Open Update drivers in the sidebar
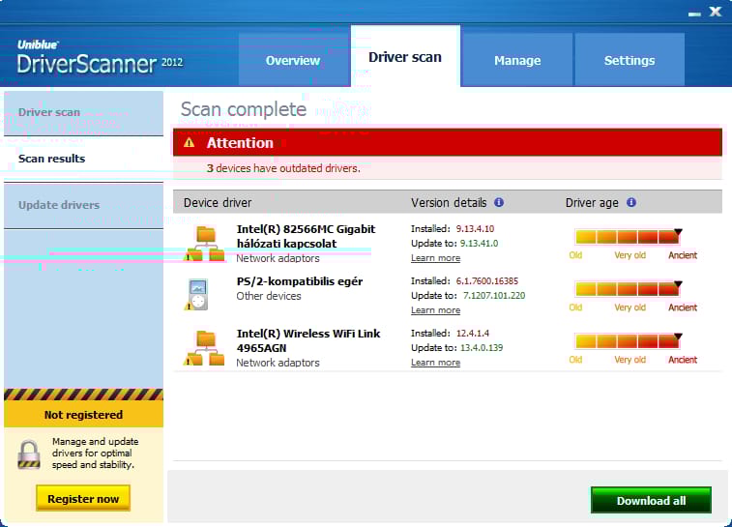Image resolution: width=732 pixels, height=527 pixels. [x=83, y=205]
